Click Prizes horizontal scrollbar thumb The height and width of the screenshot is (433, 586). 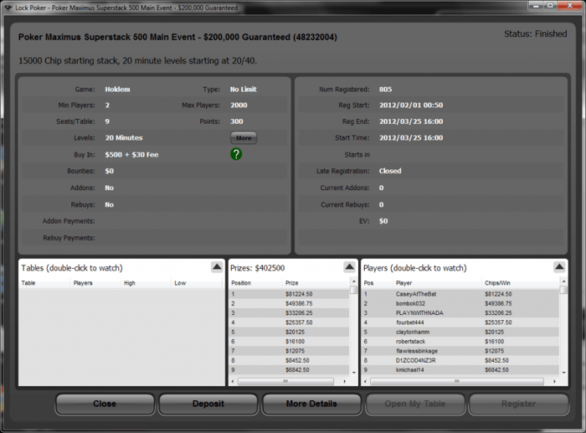tap(285, 381)
